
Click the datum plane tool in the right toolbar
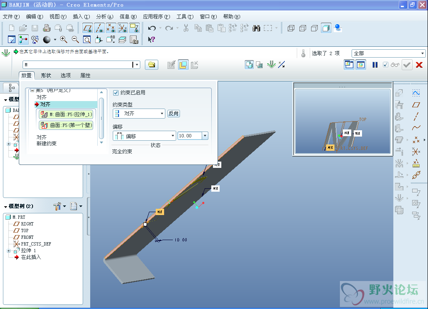pyautogui.click(x=416, y=105)
